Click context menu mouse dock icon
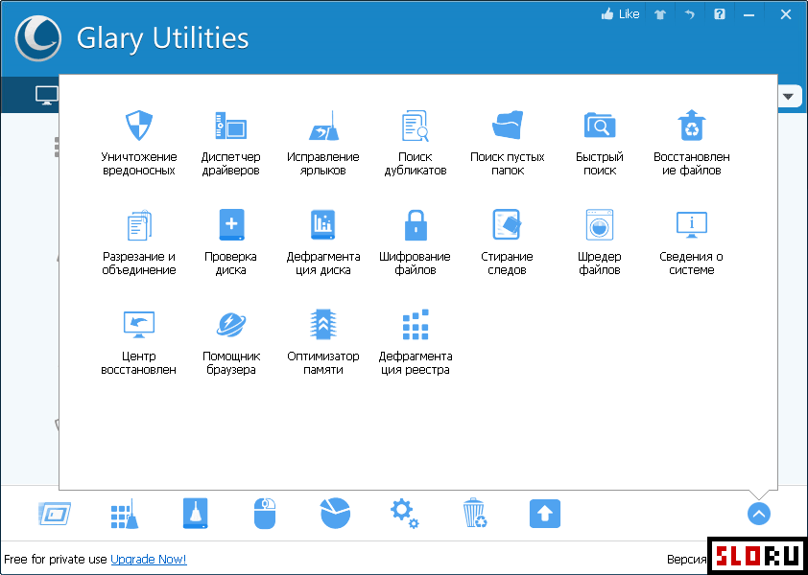 [265, 514]
